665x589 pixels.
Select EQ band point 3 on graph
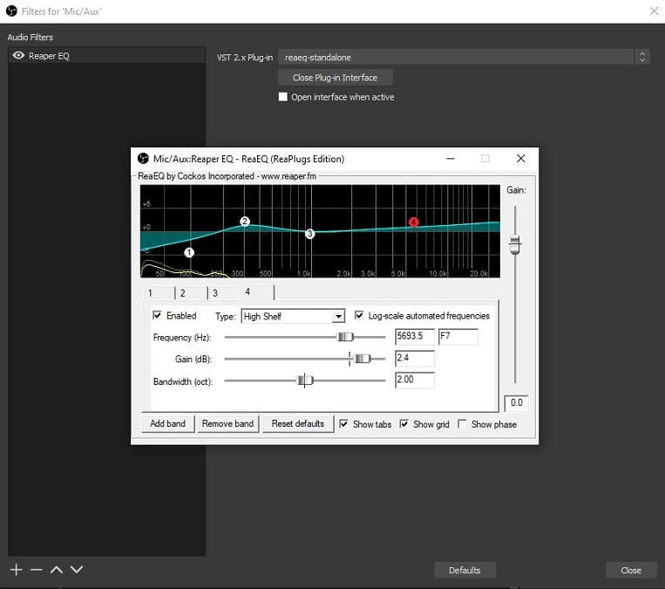pos(310,234)
